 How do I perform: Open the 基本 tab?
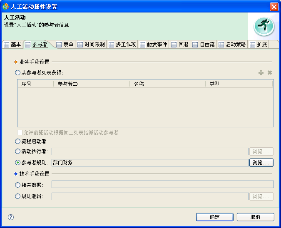tap(12, 45)
